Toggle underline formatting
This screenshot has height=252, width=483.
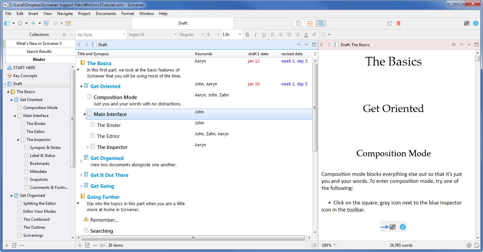(264, 35)
